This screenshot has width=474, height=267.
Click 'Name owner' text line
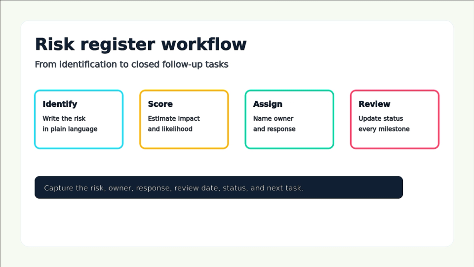click(273, 118)
